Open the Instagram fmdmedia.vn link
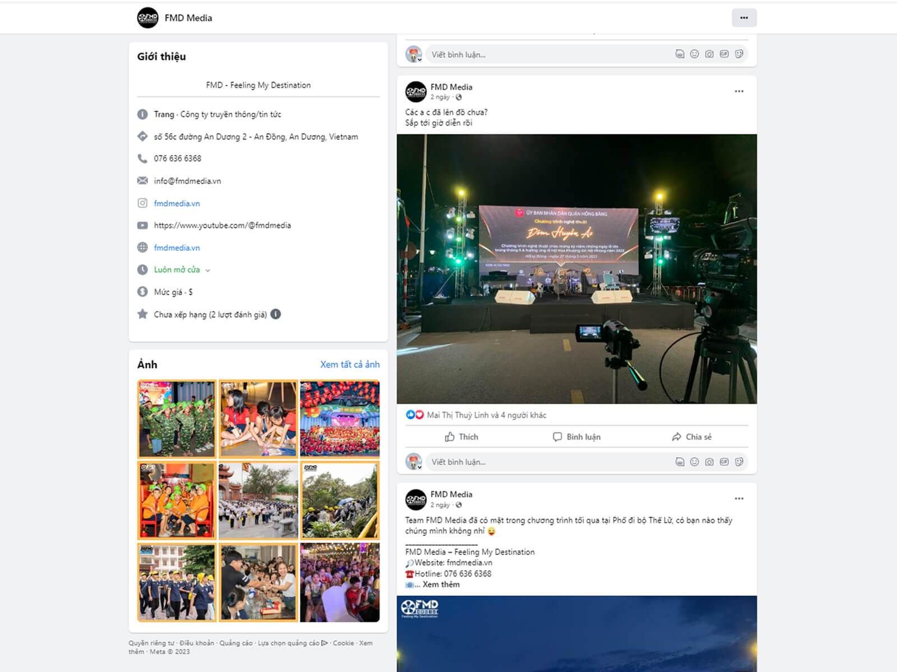Screen dimensions: 897x672 pyautogui.click(x=177, y=203)
